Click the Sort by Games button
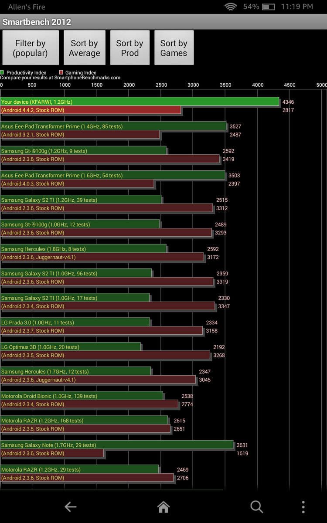The height and width of the screenshot is (523, 327). pyautogui.click(x=174, y=48)
